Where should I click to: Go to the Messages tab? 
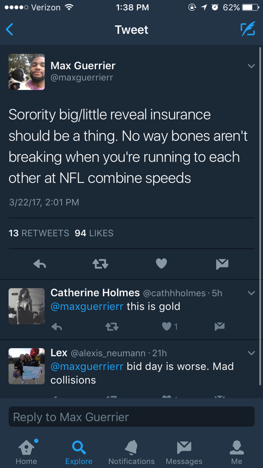click(x=184, y=452)
